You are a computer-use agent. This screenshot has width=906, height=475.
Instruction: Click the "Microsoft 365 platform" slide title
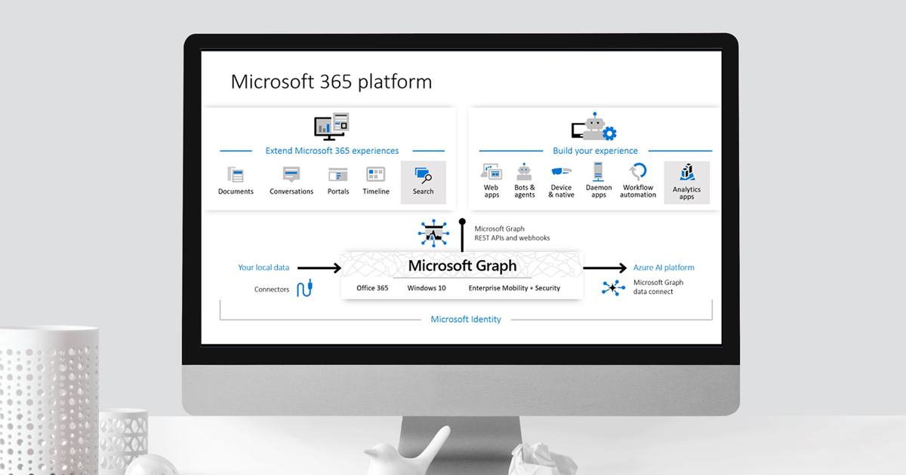coord(331,81)
